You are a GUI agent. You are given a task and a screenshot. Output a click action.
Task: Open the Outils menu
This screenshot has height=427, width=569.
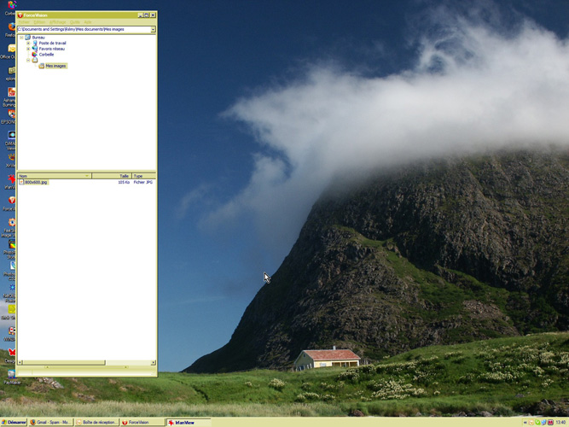(75, 22)
